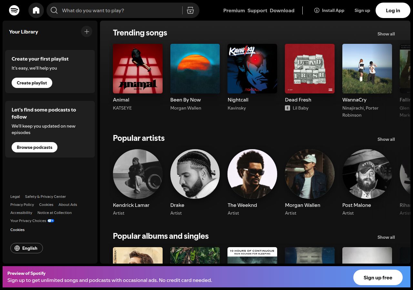Show all Popular albums and singles

point(386,237)
